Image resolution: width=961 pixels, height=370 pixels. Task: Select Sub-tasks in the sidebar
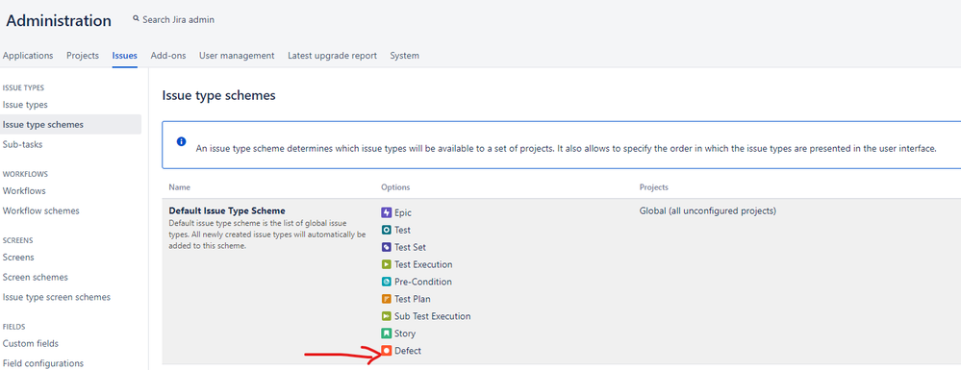(23, 144)
